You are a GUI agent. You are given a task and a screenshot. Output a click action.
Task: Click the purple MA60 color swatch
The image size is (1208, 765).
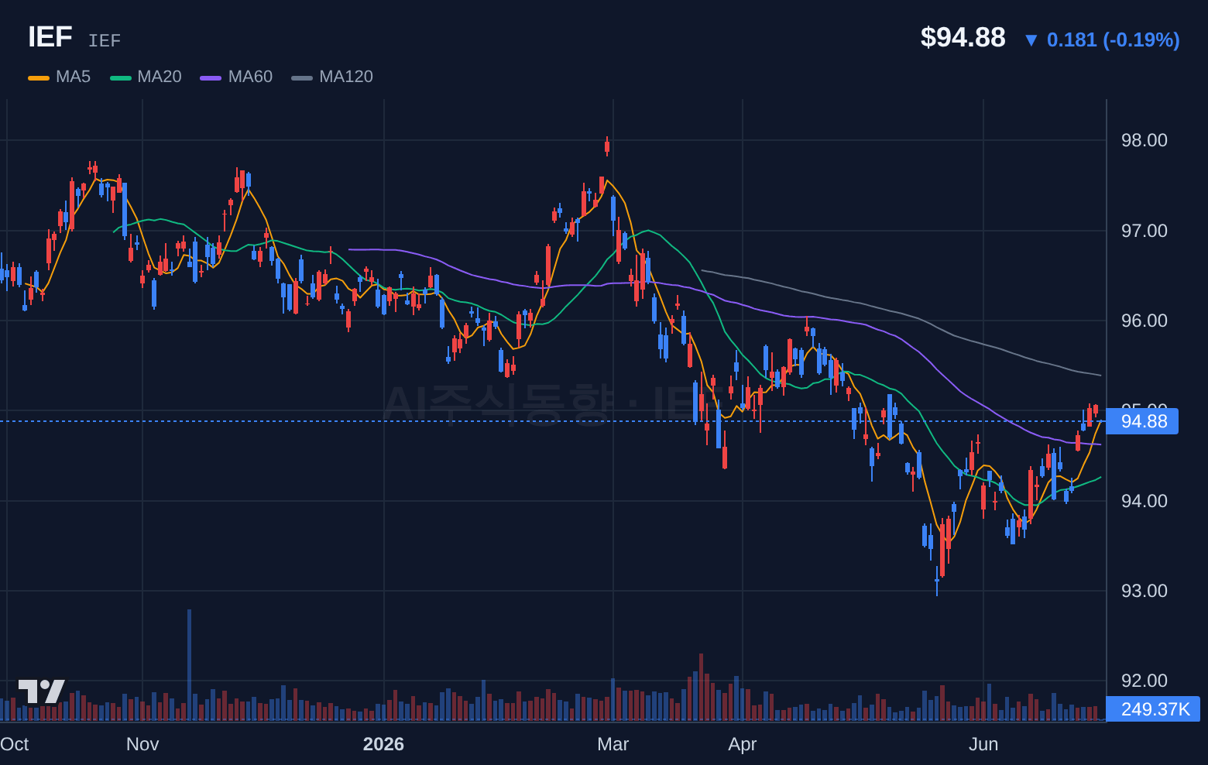point(211,77)
